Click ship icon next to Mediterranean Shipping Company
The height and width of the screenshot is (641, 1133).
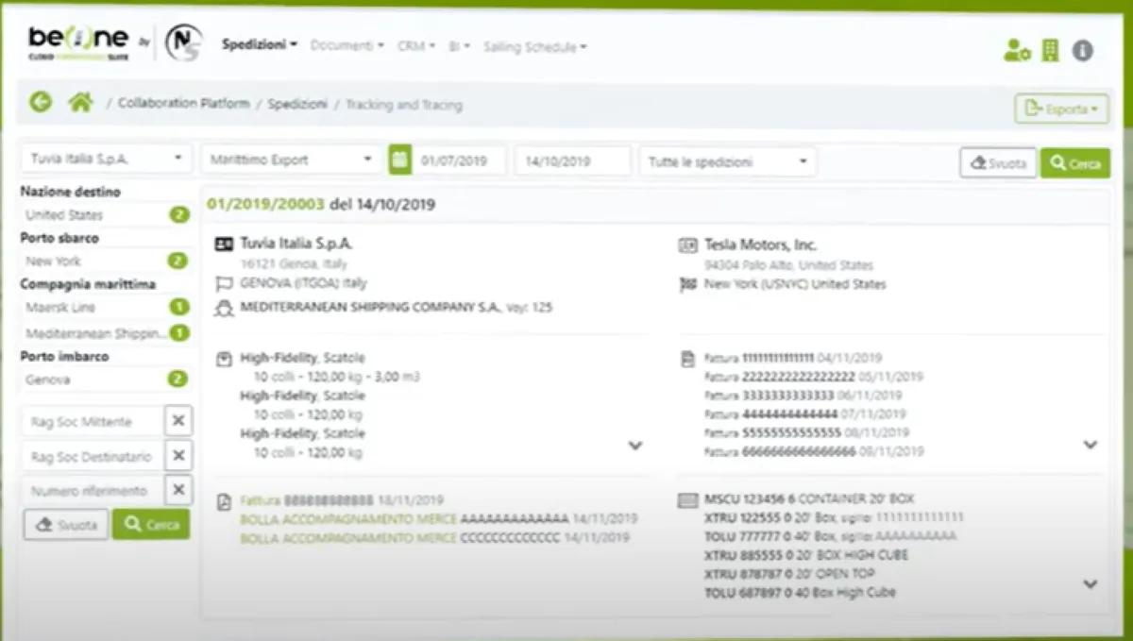click(224, 307)
